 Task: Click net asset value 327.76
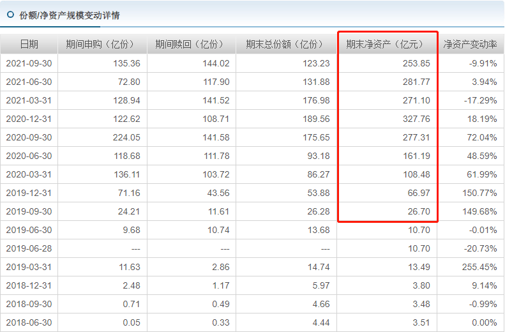click(416, 119)
